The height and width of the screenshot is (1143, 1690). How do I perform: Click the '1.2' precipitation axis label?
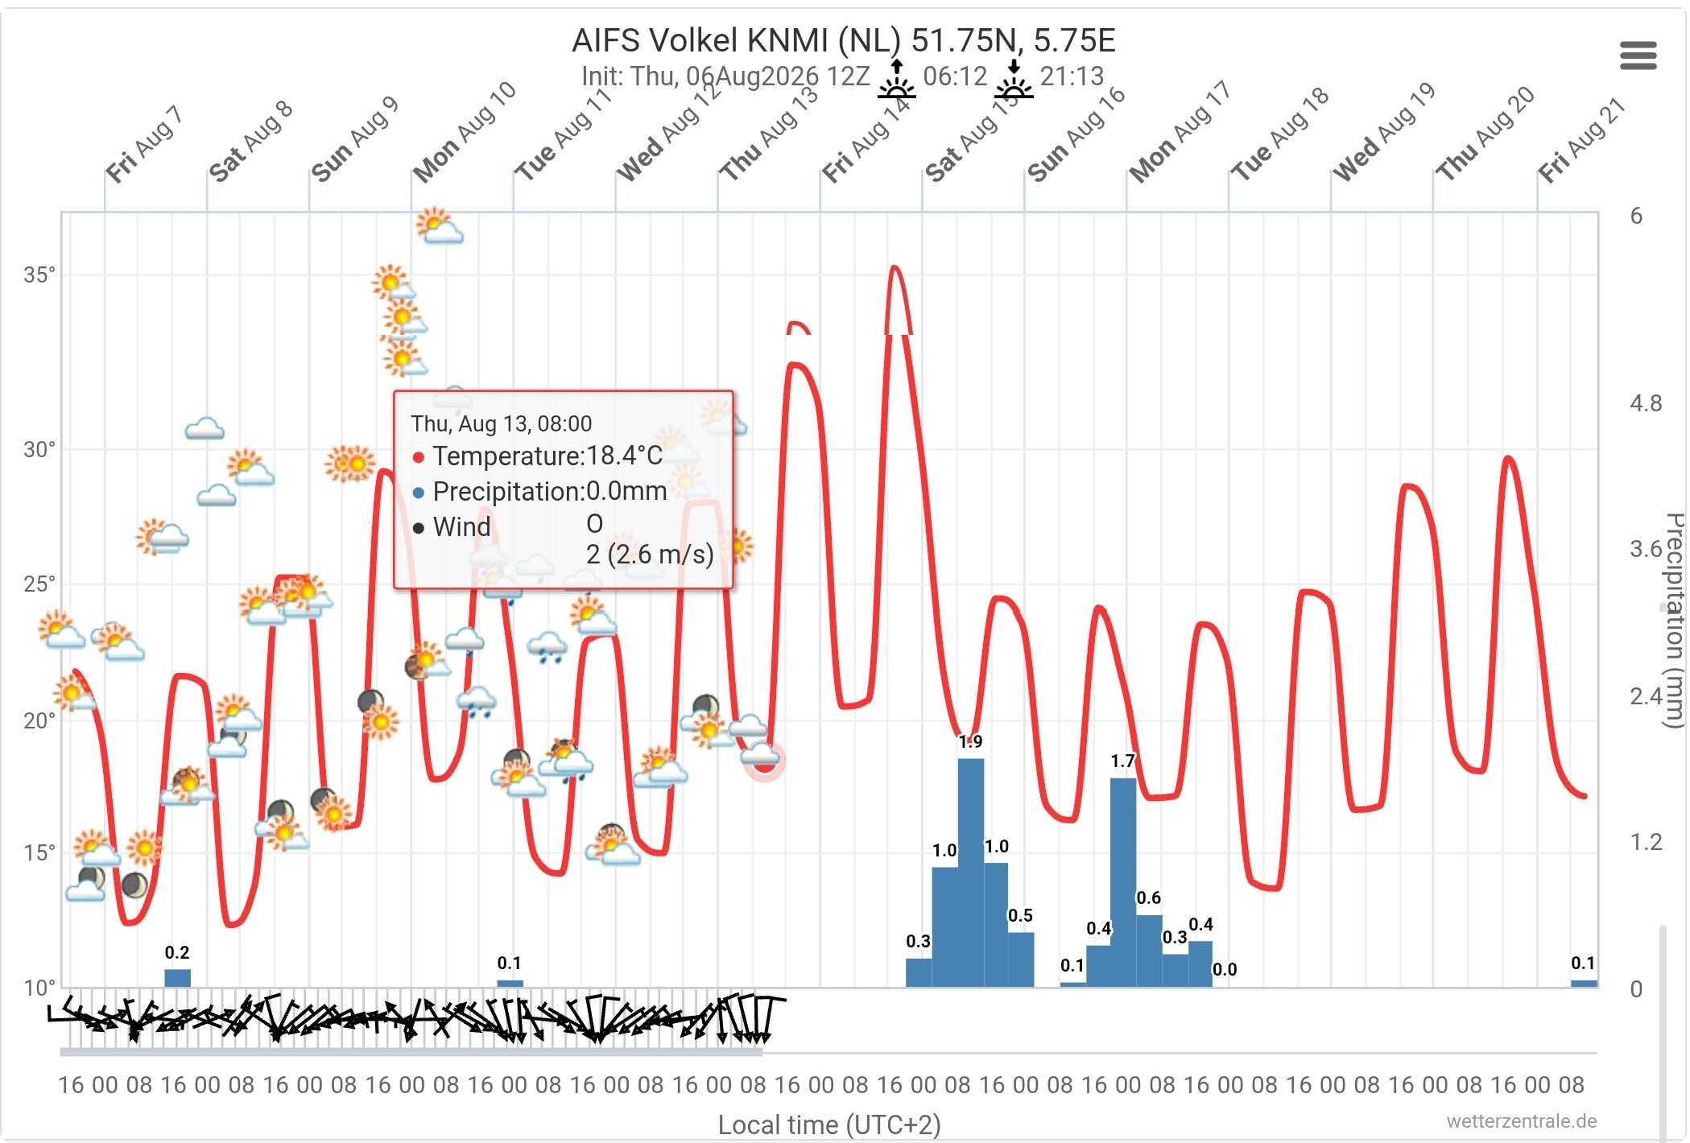(x=1646, y=843)
